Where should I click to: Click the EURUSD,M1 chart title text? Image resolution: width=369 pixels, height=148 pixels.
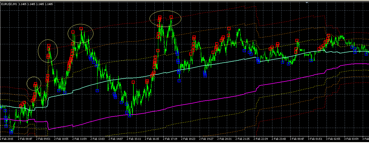(x=8, y=4)
